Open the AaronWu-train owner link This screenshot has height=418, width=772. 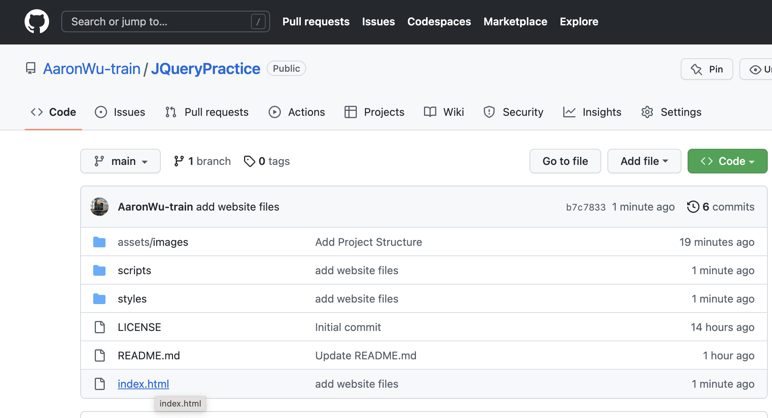coord(92,69)
